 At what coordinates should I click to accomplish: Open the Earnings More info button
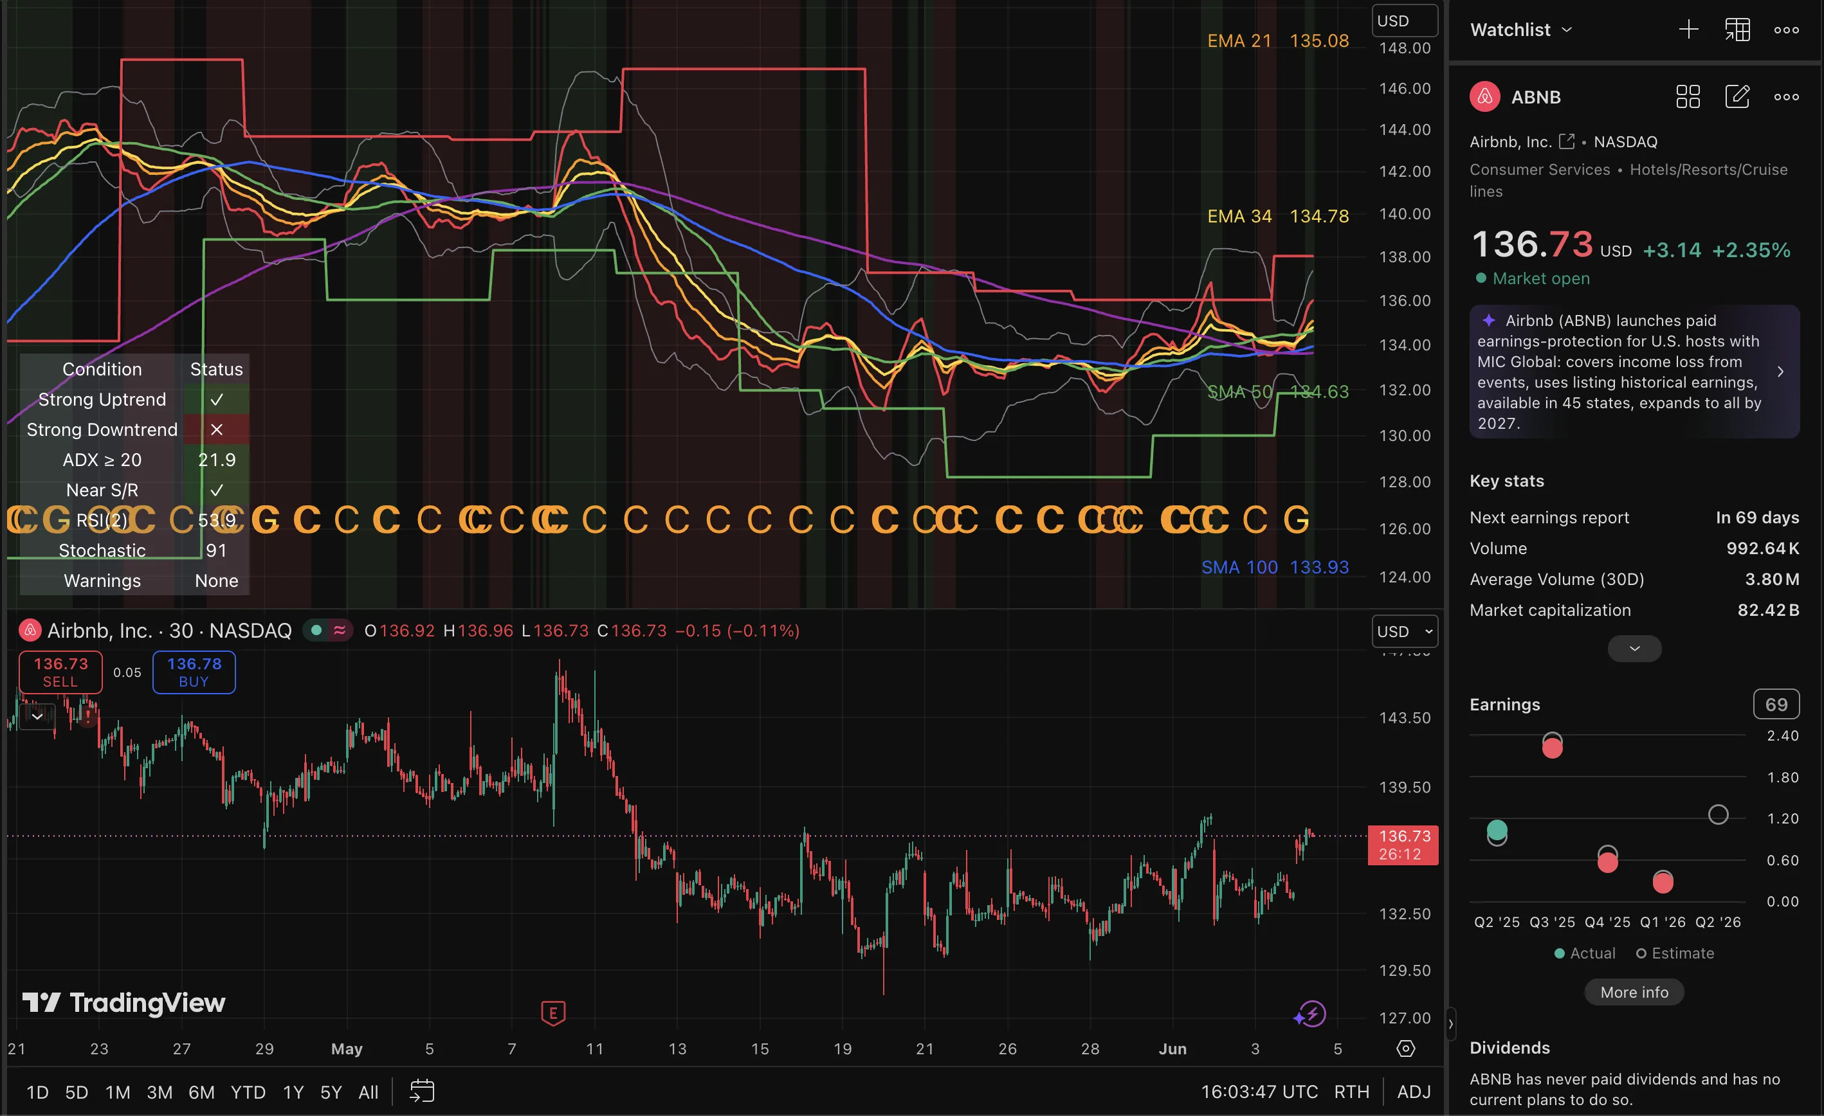pyautogui.click(x=1634, y=992)
